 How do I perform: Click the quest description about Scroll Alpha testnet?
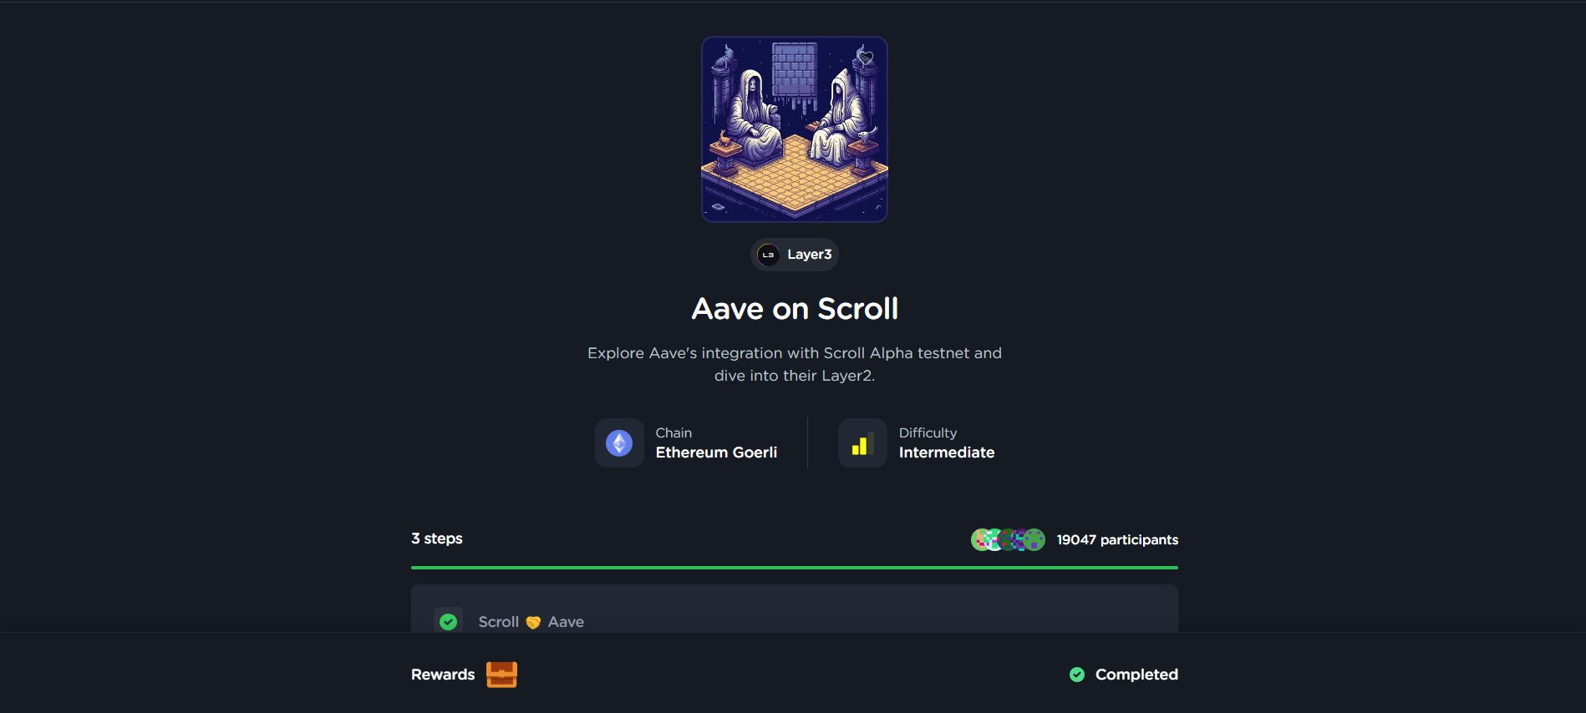pyautogui.click(x=794, y=364)
